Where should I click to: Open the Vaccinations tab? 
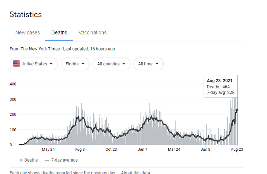point(92,32)
